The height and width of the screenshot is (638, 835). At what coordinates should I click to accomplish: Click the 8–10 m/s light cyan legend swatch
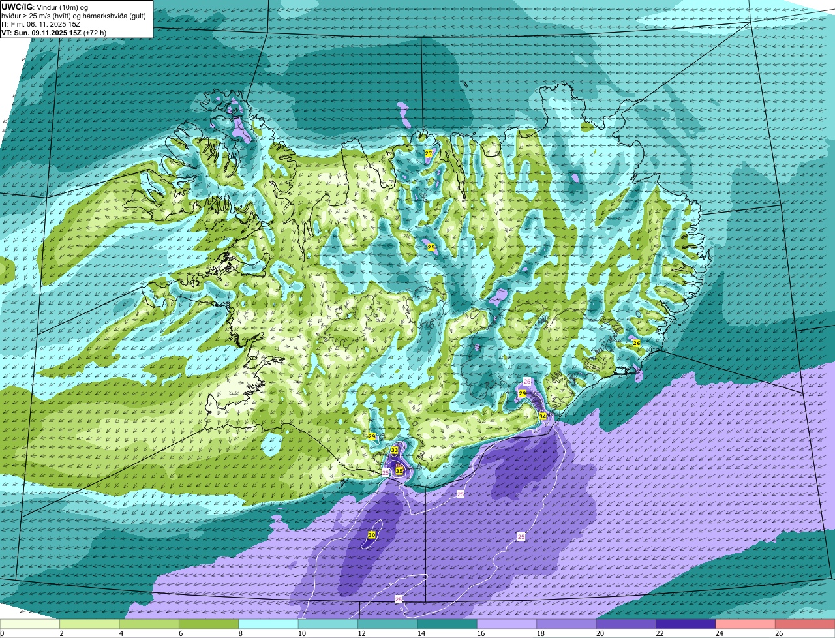(x=269, y=624)
